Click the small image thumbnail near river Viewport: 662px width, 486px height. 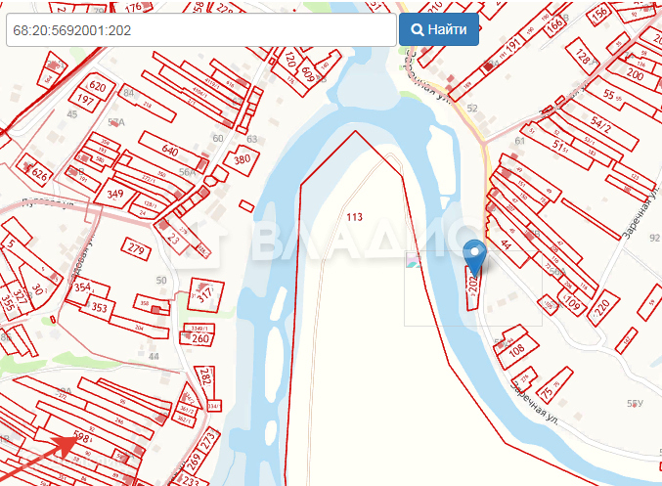pyautogui.click(x=414, y=260)
